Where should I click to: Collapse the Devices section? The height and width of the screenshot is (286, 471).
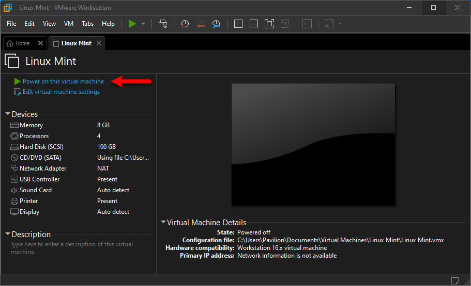pyautogui.click(x=8, y=114)
